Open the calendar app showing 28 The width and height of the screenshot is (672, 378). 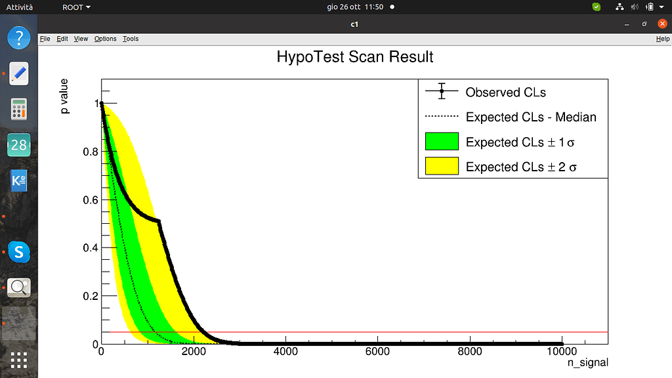tap(18, 145)
